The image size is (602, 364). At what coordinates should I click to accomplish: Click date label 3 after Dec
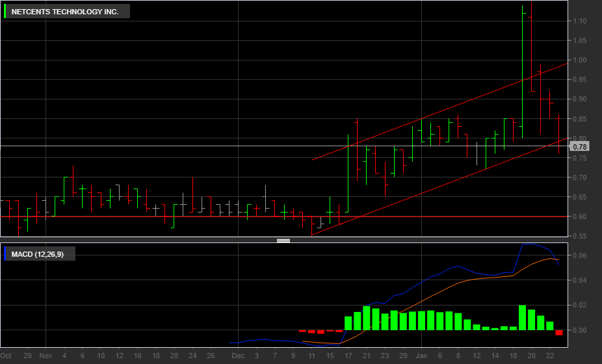(x=256, y=356)
